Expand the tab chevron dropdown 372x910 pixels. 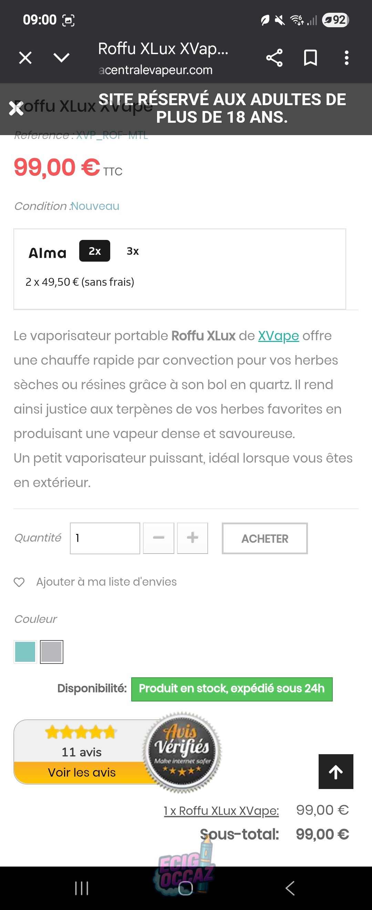click(x=61, y=58)
